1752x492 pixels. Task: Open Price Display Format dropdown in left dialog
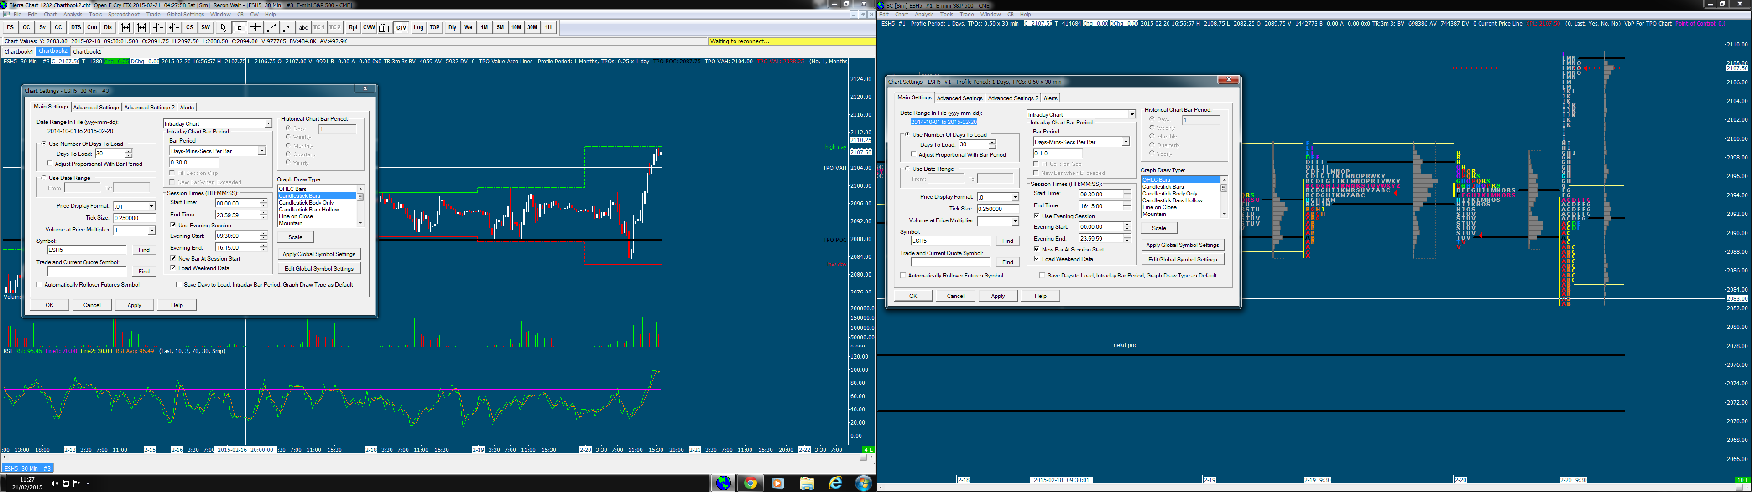coord(151,206)
